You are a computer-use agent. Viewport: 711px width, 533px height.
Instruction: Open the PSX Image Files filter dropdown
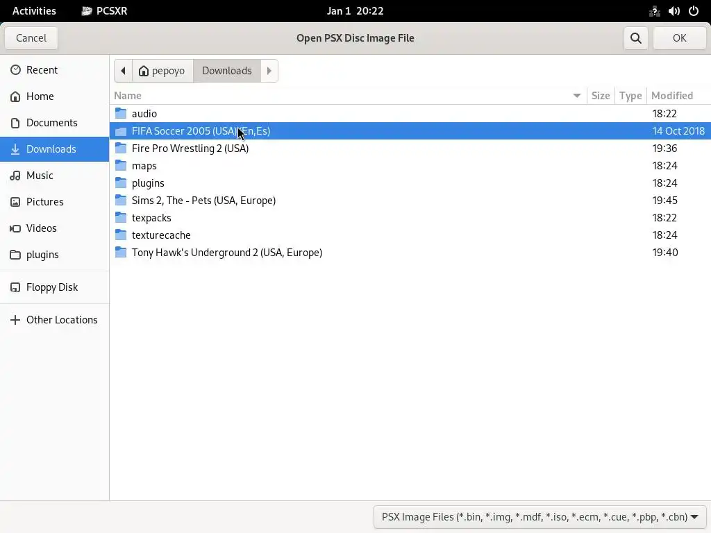[539, 517]
